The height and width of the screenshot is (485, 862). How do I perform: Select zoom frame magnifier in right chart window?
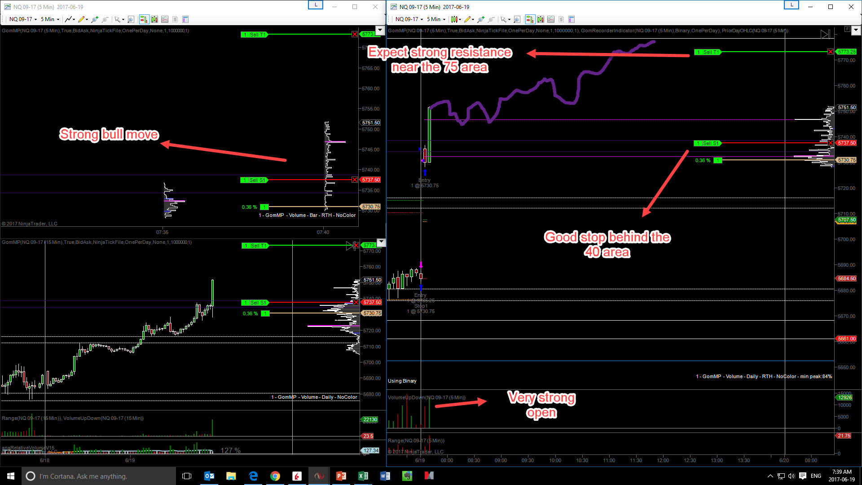pos(517,19)
